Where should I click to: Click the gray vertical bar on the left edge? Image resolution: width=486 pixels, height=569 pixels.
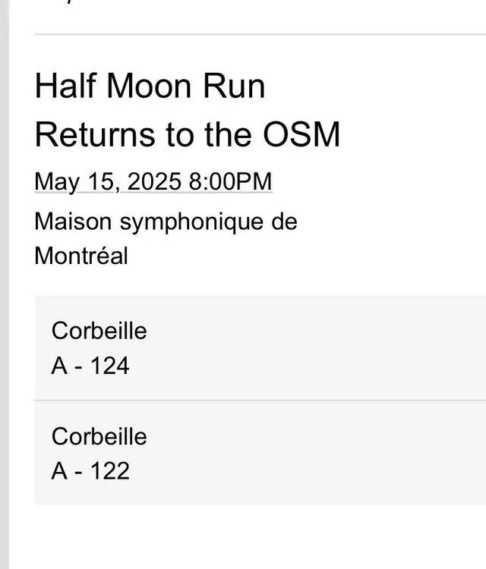[x=5, y=284]
